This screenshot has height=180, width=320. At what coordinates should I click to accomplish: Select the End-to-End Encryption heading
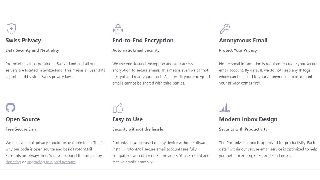pyautogui.click(x=143, y=40)
